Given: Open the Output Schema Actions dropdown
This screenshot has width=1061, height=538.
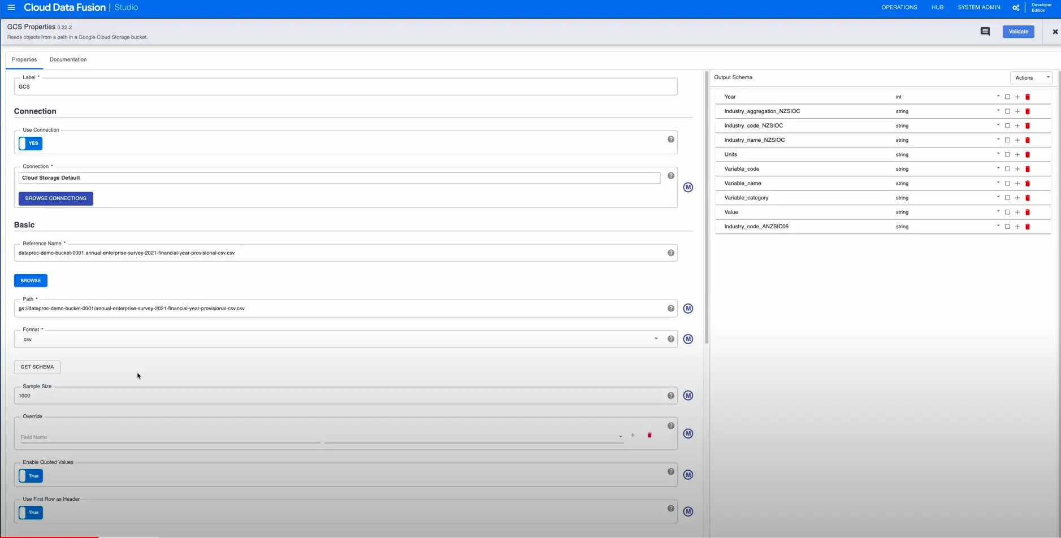Looking at the screenshot, I should (1031, 77).
